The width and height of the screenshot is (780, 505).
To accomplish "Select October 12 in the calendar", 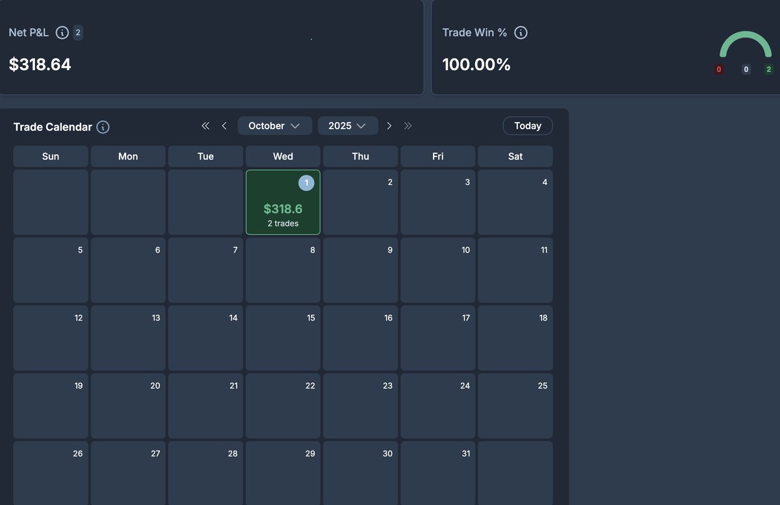I will [51, 338].
